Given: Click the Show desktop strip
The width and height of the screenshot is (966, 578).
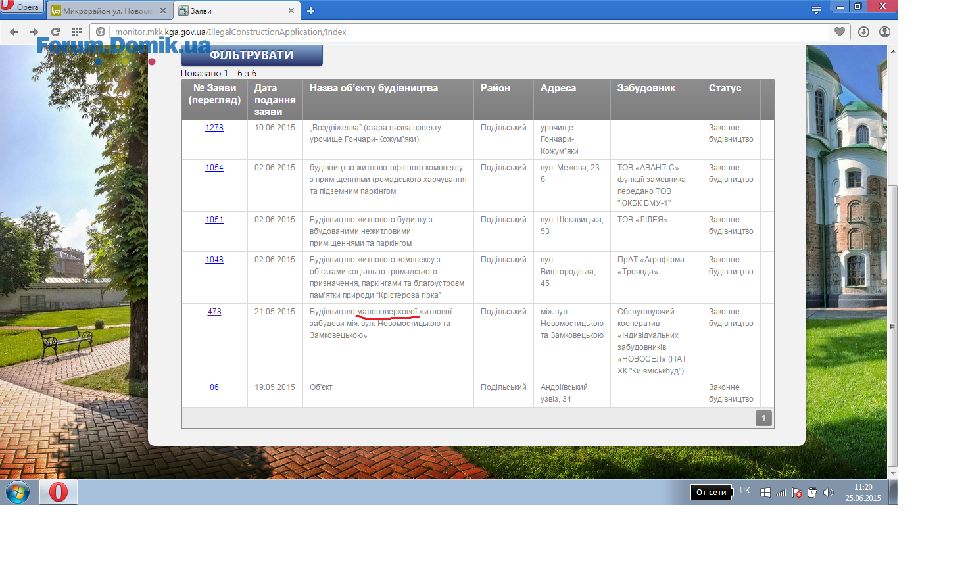Looking at the screenshot, I should [894, 492].
